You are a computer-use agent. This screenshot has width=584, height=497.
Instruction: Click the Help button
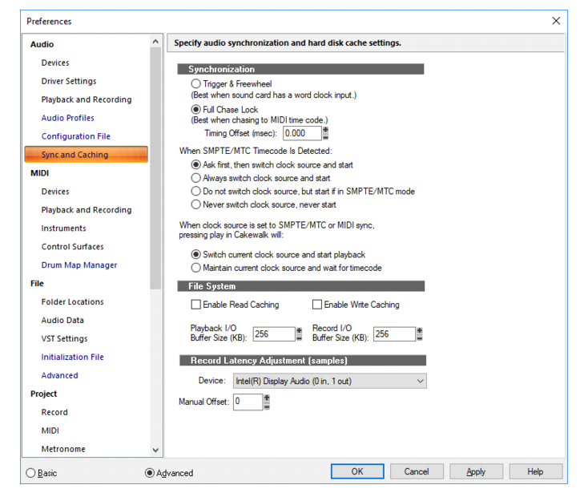coord(535,471)
